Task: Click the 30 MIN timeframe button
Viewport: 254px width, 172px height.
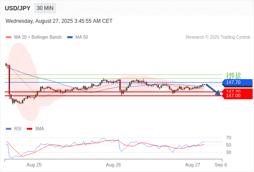Action: click(x=45, y=8)
